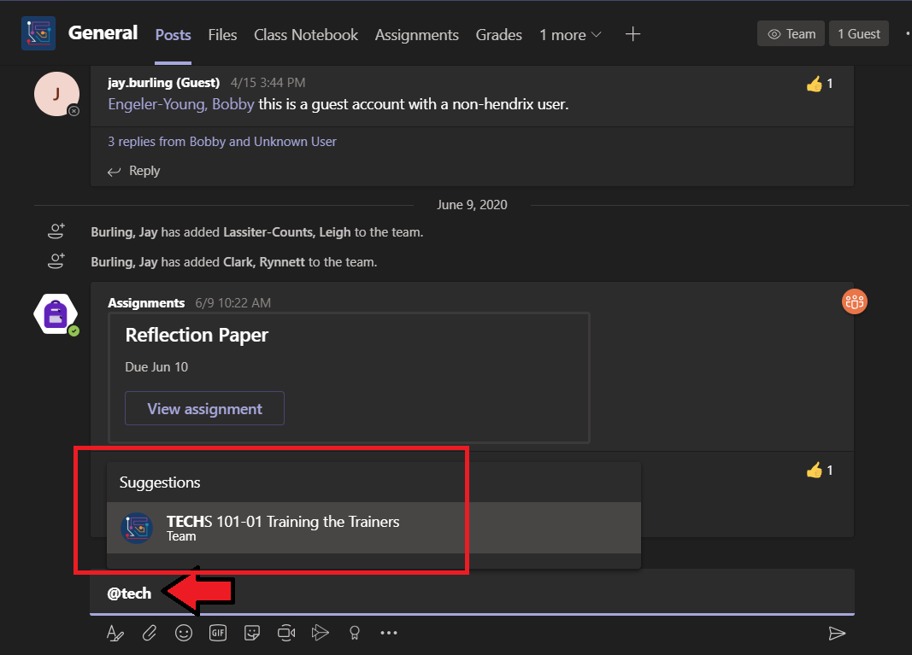
Task: Click the 1 Guest button
Action: pos(858,33)
